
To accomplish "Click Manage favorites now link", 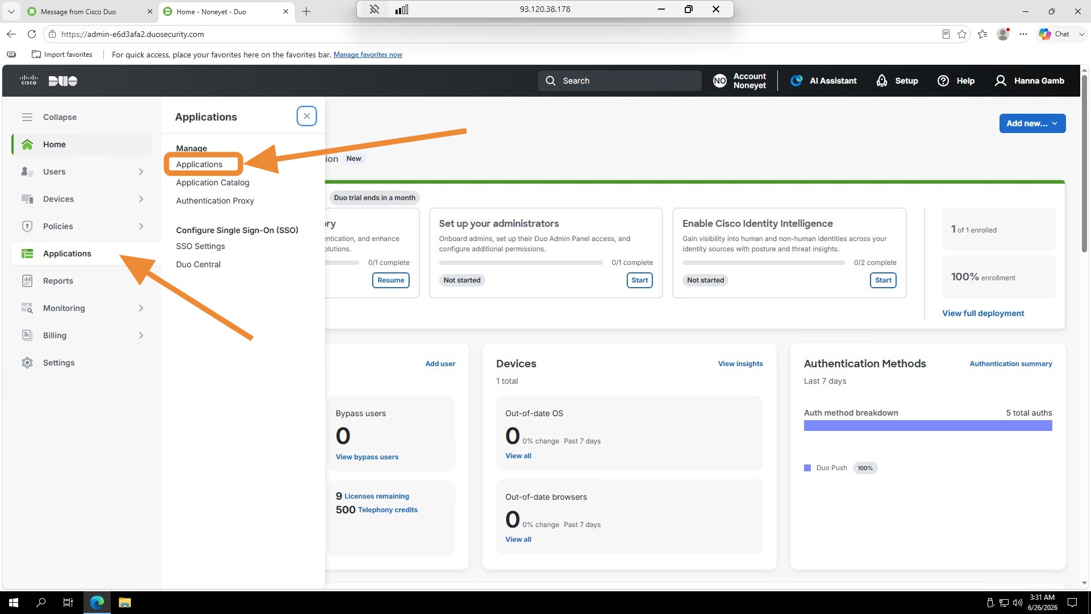I will [x=368, y=55].
